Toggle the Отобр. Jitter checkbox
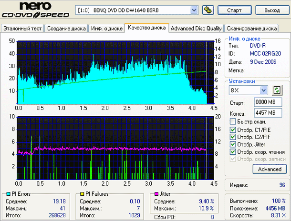This screenshot has height=221, width=291. [x=233, y=144]
